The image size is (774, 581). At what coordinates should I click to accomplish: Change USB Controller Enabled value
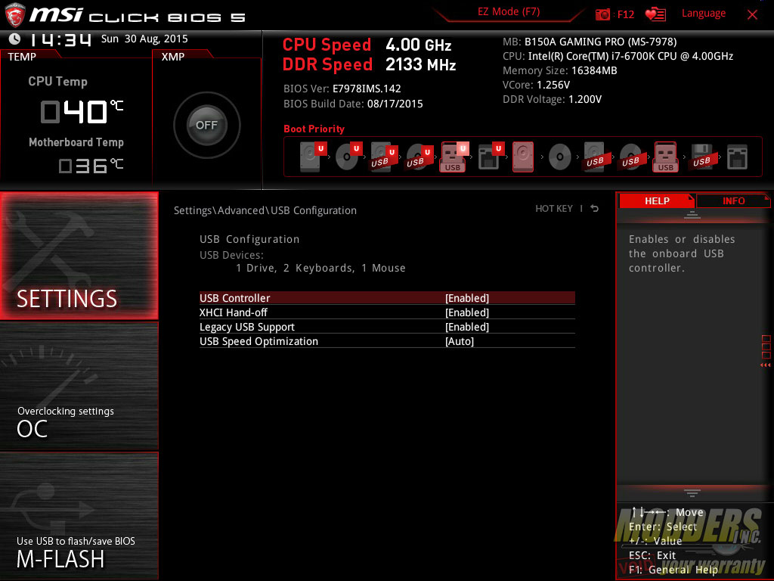point(467,298)
